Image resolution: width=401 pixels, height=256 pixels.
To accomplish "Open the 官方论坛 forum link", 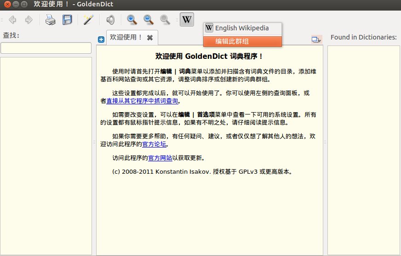I will [154, 144].
